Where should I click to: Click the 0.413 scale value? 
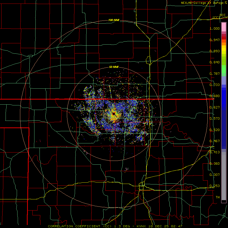pos(215,152)
